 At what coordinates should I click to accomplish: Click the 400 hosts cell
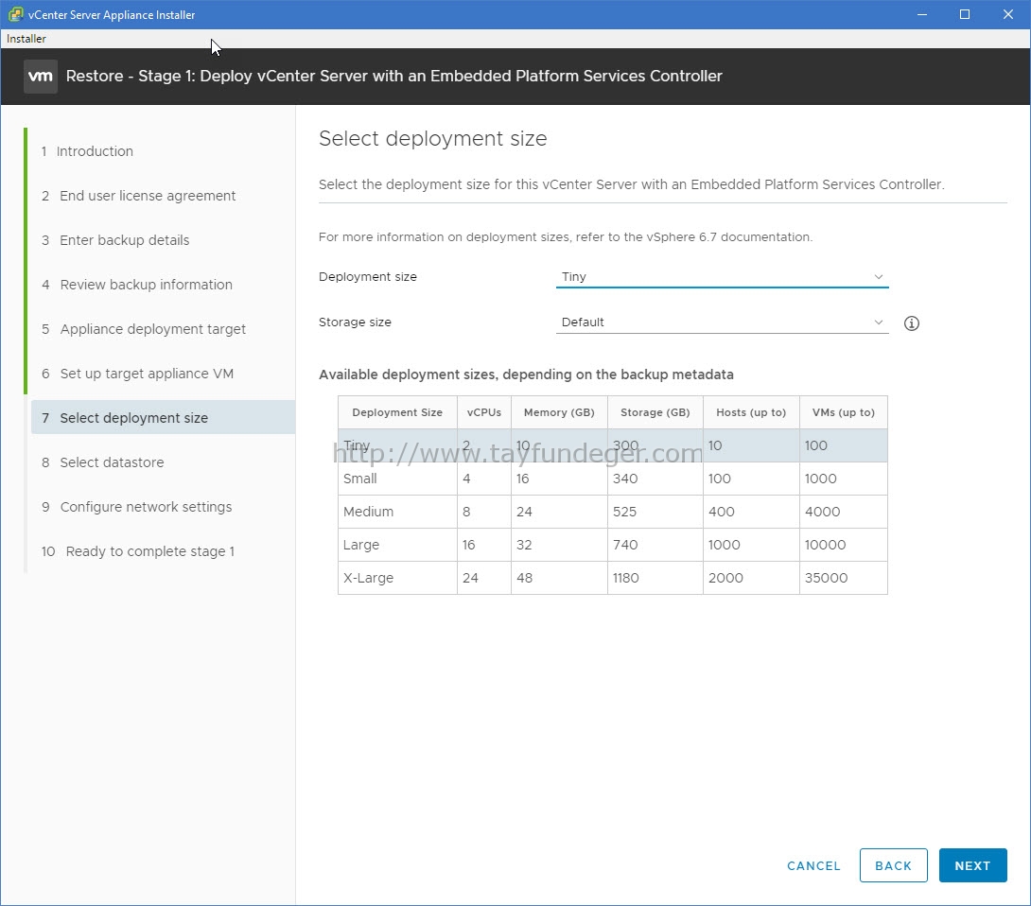click(x=751, y=512)
